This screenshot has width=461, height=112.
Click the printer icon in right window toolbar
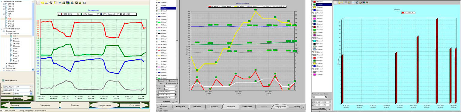tap(361, 2)
